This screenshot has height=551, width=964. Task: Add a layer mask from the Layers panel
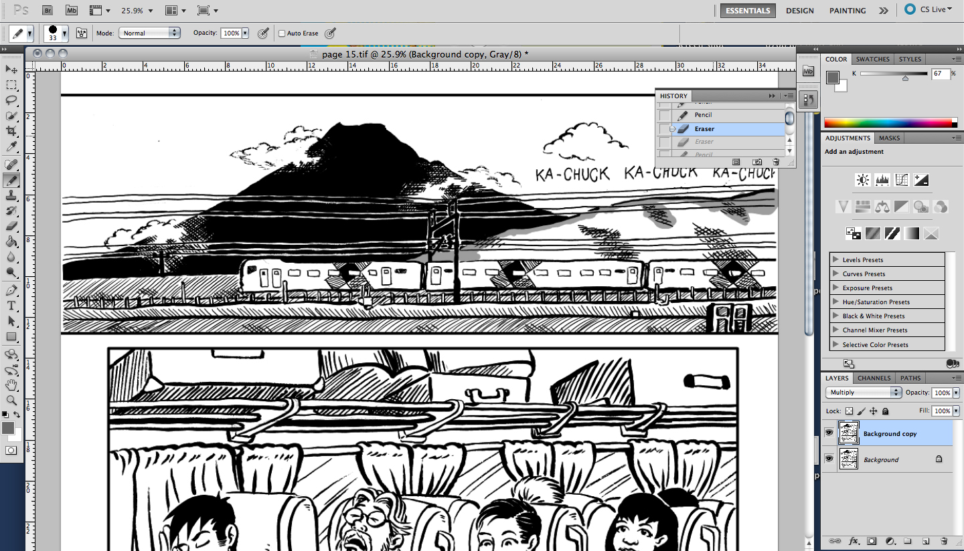(871, 541)
